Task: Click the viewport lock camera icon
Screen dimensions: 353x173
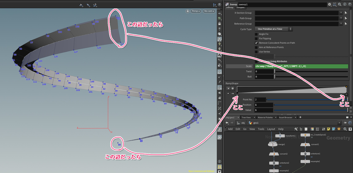Action: [188, 11]
